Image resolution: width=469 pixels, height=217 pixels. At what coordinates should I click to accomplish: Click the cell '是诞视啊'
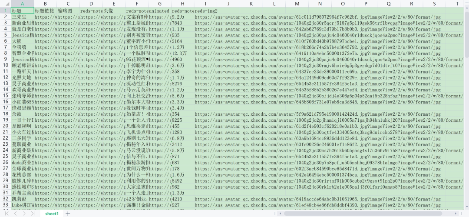coord(23,126)
